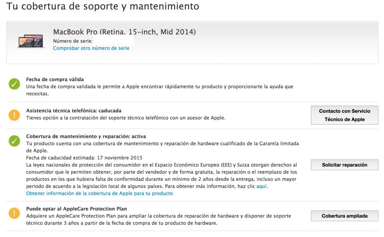Click orange warning icon for Asistencia técnica telefónica
Viewport: 384px width, 237px height.
tap(14, 115)
